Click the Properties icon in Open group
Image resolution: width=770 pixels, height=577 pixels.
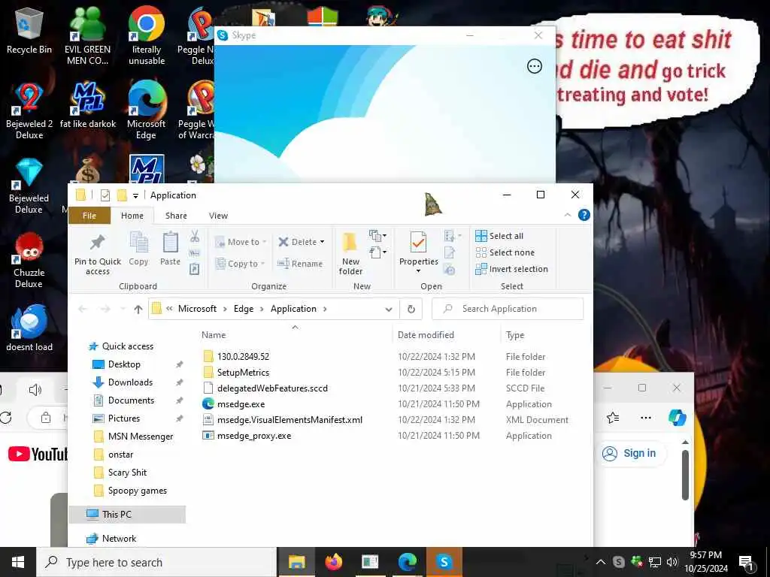click(x=418, y=242)
